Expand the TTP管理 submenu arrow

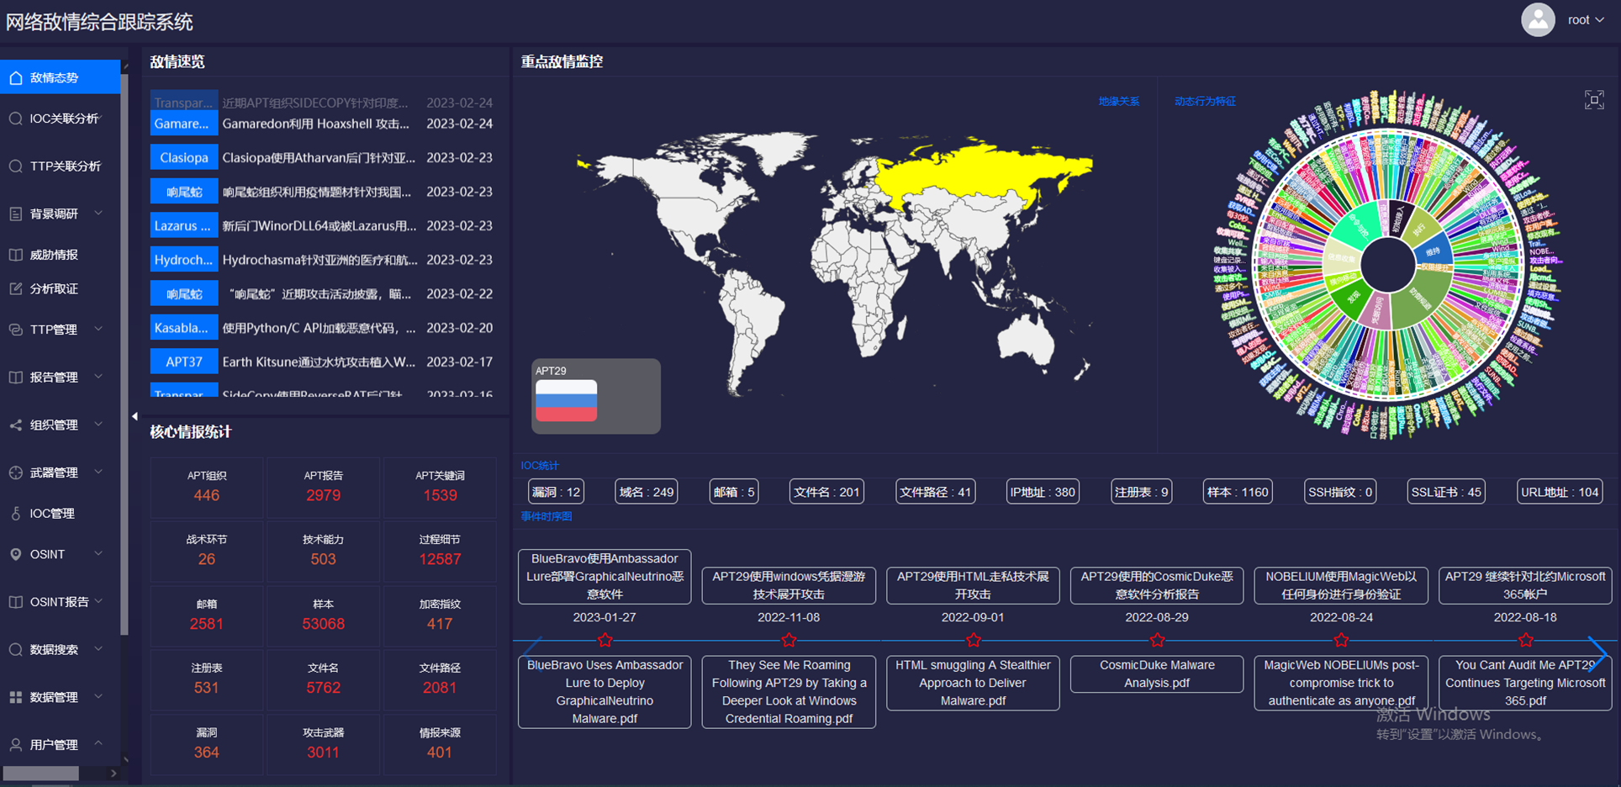click(x=98, y=329)
